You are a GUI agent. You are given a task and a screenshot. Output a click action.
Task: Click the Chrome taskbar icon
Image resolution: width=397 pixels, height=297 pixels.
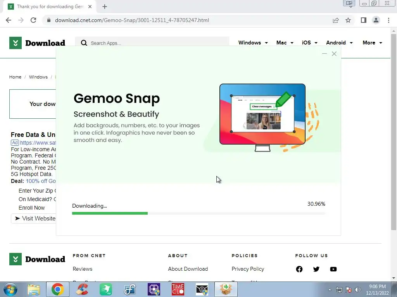coord(57,289)
